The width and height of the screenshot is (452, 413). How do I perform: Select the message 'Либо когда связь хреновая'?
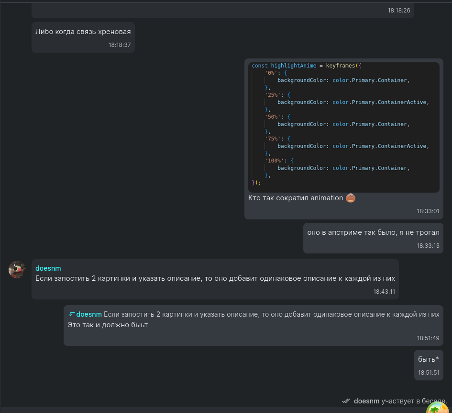tap(83, 32)
